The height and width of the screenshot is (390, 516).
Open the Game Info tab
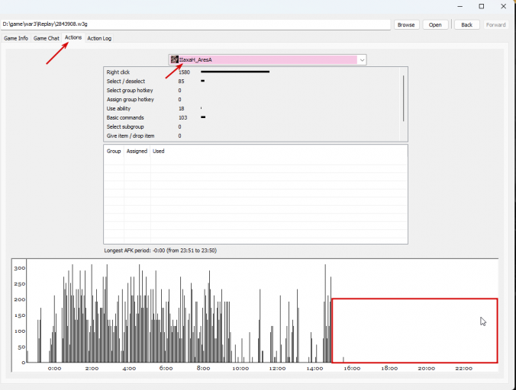(x=16, y=38)
